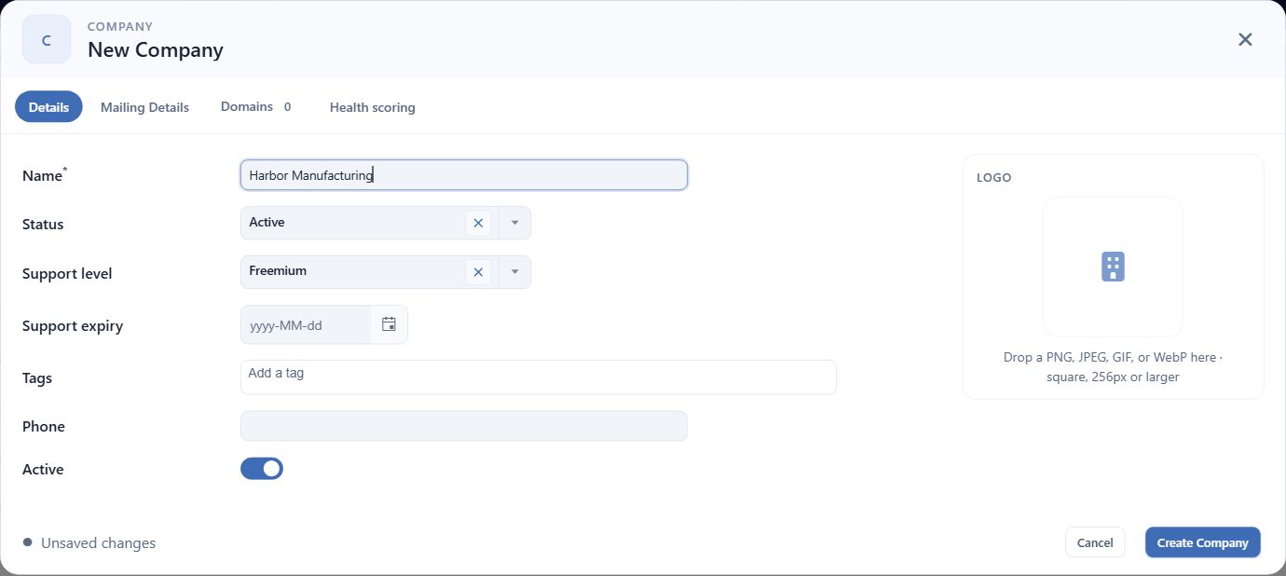Open the Support expiry calendar picker

click(389, 324)
